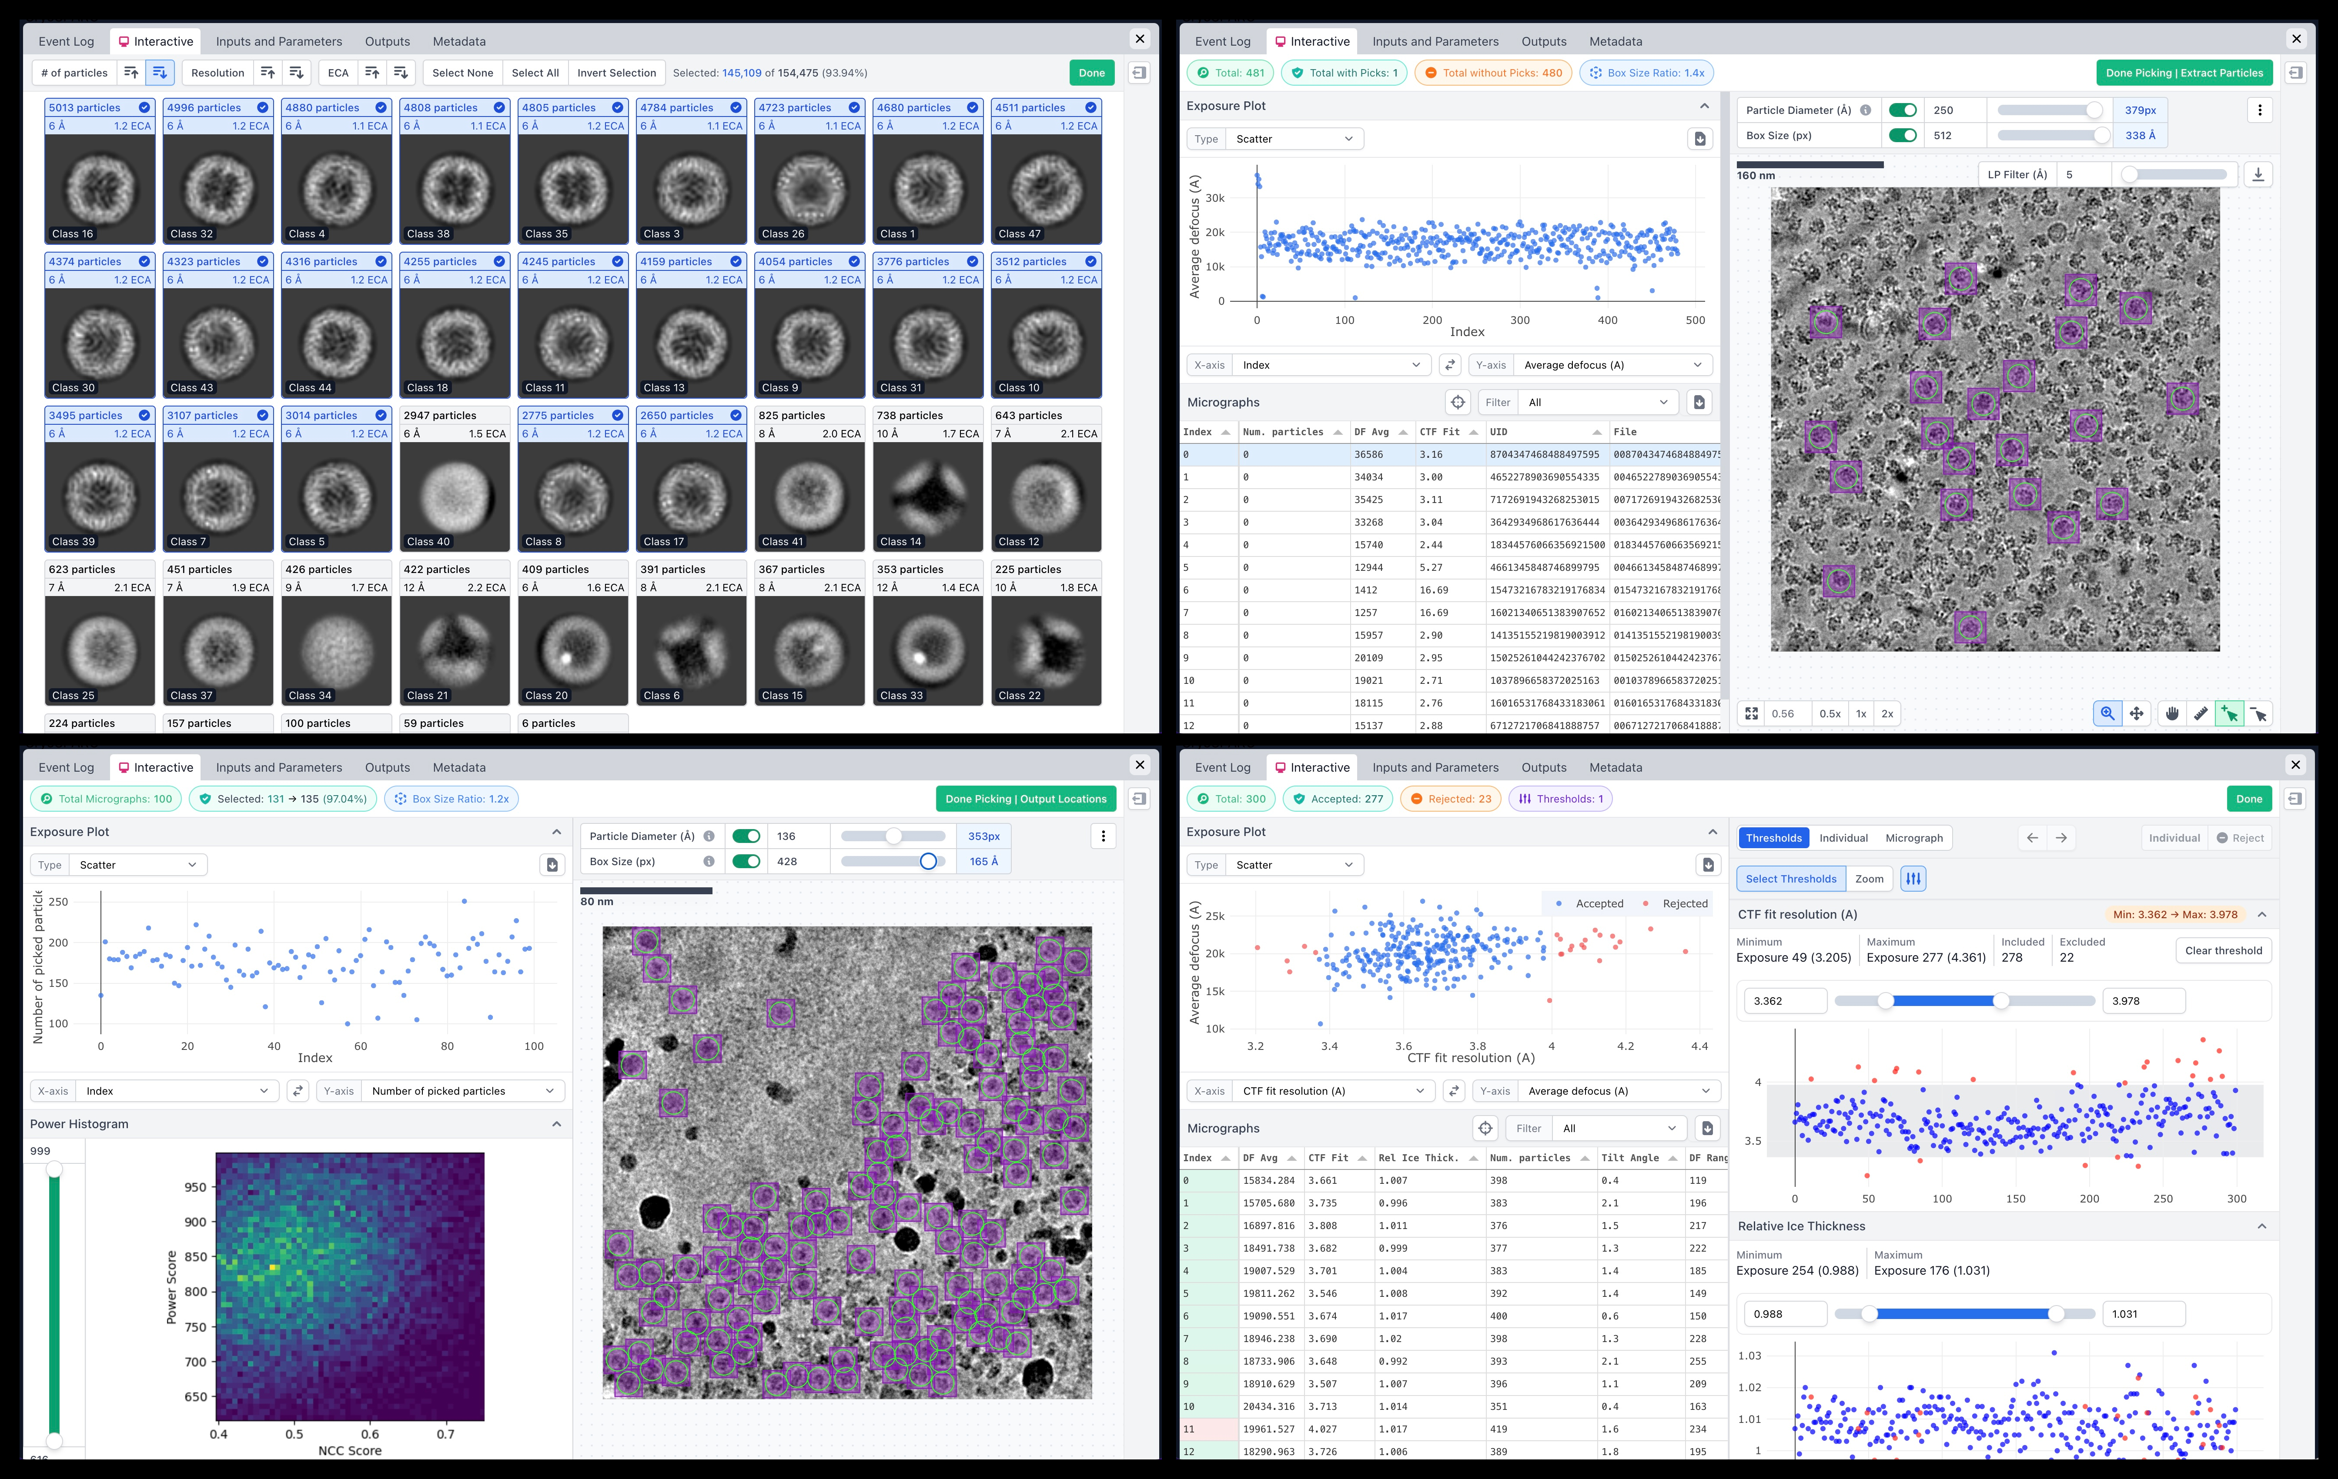
Task: Toggle Particle Diameter switch in top-right picker
Action: [x=1903, y=110]
